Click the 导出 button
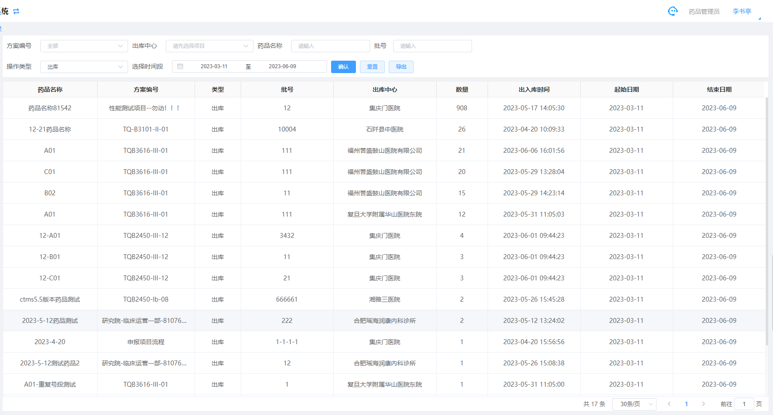Image resolution: width=773 pixels, height=415 pixels. tap(401, 67)
